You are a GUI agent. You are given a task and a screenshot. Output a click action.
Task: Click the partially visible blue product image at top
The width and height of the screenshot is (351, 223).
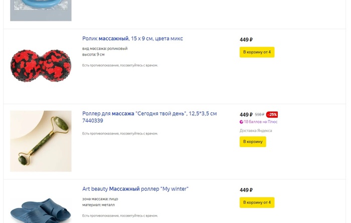pyautogui.click(x=41, y=10)
